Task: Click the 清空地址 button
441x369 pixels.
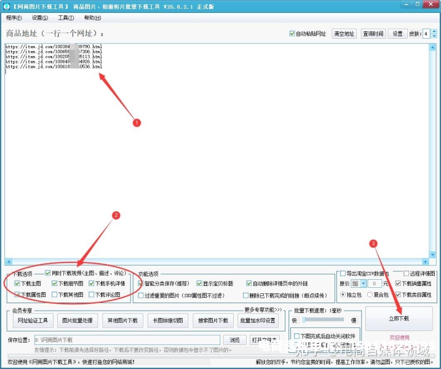Action: [344, 34]
